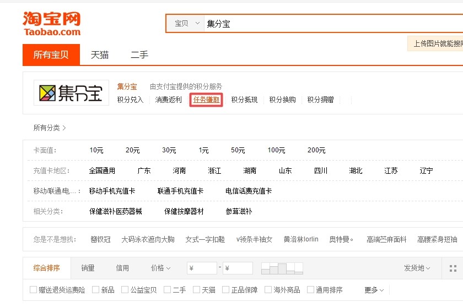This screenshot has height=308, width=463.
Task: Choose 联通手机充值卡 filter
Action: [x=180, y=191]
